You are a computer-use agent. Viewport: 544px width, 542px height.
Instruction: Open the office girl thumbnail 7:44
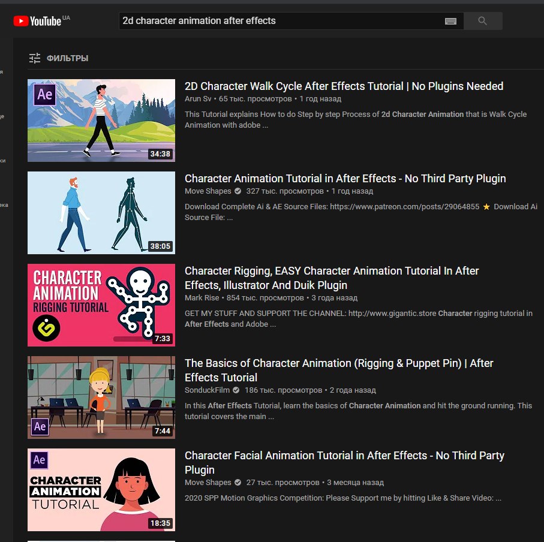pos(101,397)
